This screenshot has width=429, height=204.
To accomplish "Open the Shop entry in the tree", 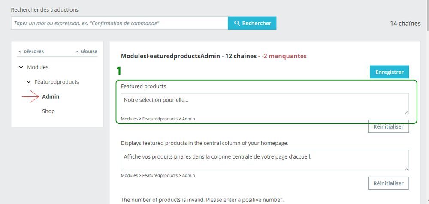I will click(x=48, y=111).
